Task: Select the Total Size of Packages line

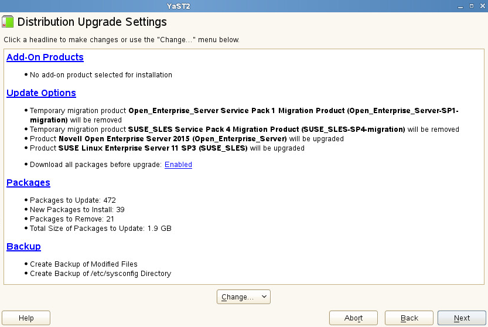Action: coord(100,229)
